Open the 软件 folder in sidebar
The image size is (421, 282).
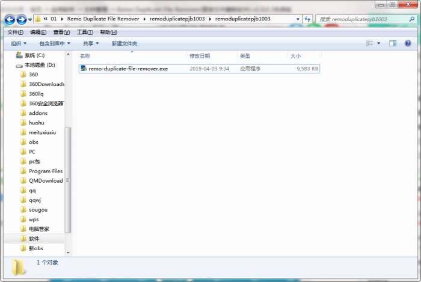pyautogui.click(x=34, y=239)
